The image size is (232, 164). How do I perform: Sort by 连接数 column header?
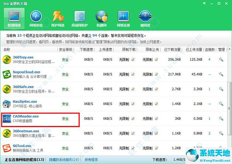tap(210, 50)
